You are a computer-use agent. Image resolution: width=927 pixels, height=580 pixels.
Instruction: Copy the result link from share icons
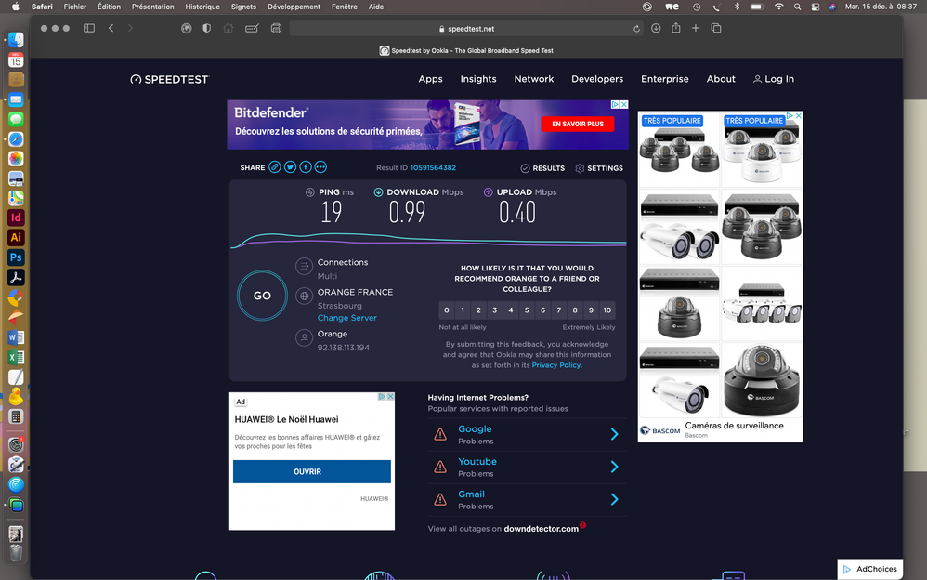274,167
